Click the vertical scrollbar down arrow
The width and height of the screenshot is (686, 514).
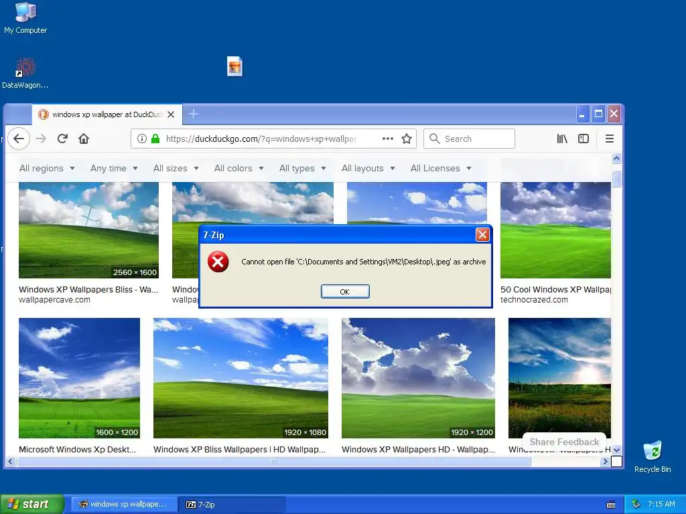(x=616, y=450)
